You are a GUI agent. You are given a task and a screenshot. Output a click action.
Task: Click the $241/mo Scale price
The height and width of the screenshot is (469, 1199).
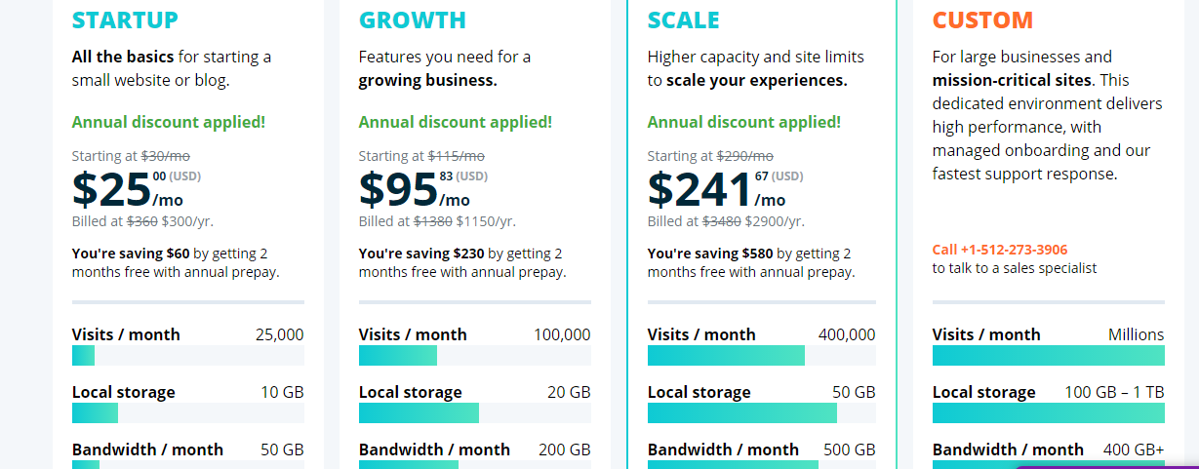[x=717, y=189]
